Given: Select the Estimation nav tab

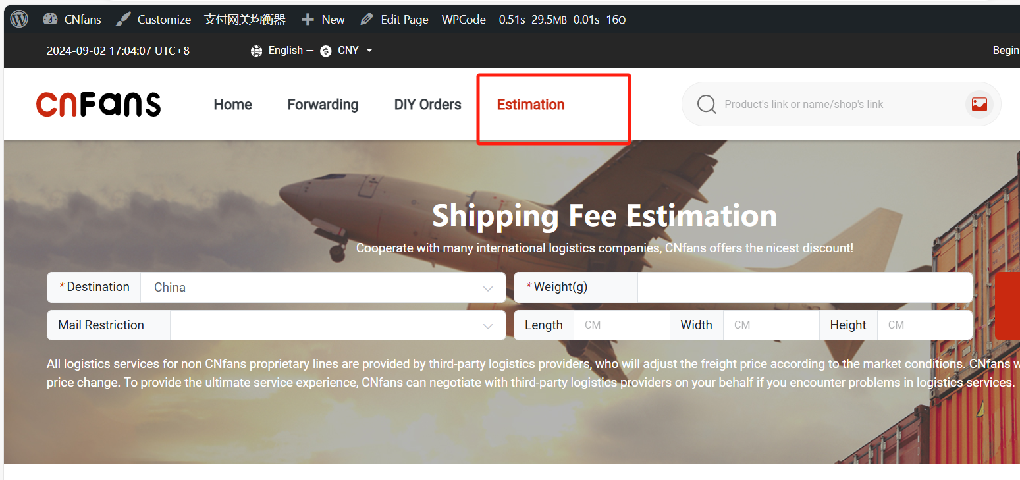Looking at the screenshot, I should [531, 105].
